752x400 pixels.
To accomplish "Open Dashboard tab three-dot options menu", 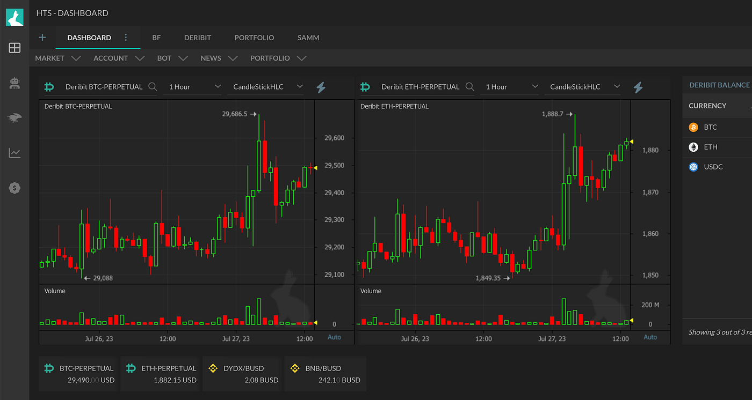I will click(x=126, y=38).
